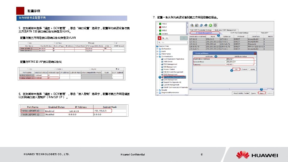Select IF radio in the third-party VLAN port table
The height and width of the screenshot is (162, 288).
(115, 43)
